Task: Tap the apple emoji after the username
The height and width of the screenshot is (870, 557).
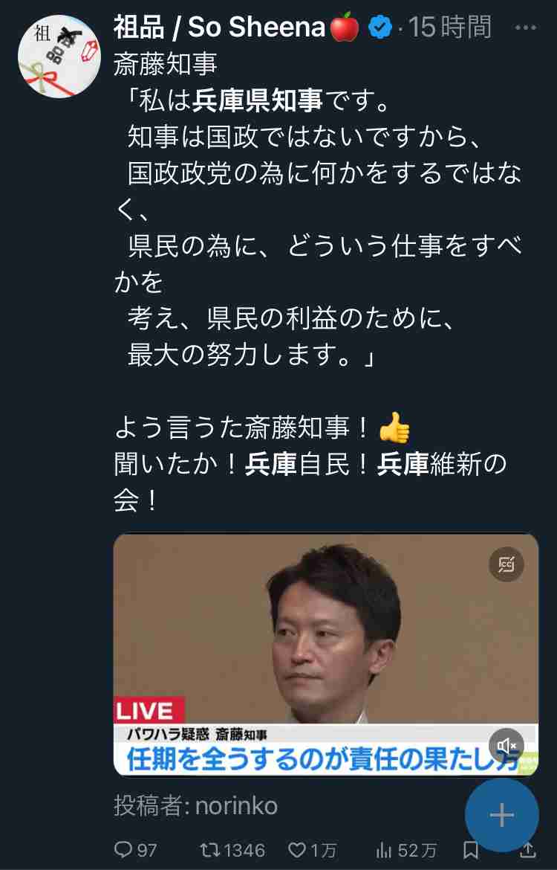Action: tap(345, 28)
